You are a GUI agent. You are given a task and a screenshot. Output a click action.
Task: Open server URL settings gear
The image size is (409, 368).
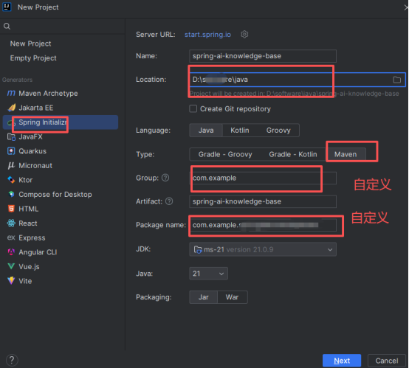(244, 35)
